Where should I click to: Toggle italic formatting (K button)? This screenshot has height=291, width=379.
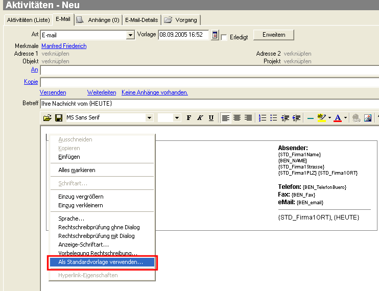tap(200, 118)
